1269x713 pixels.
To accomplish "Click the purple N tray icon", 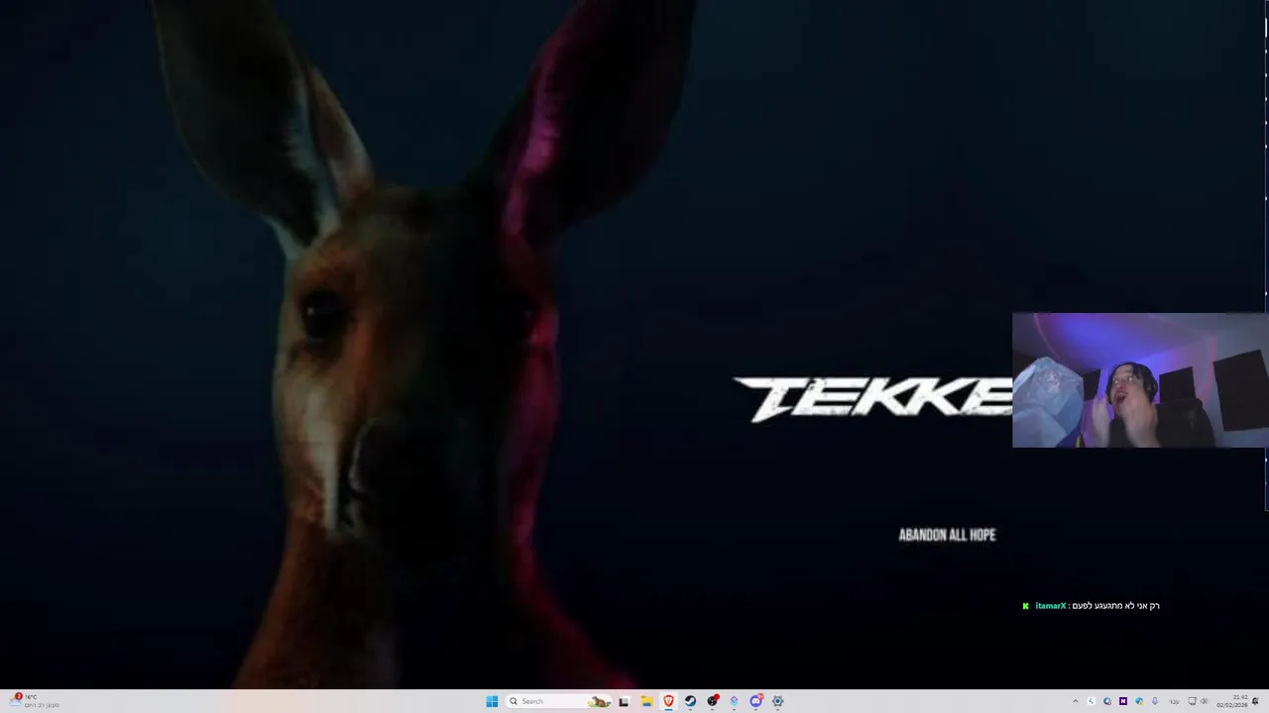I will (x=1123, y=701).
